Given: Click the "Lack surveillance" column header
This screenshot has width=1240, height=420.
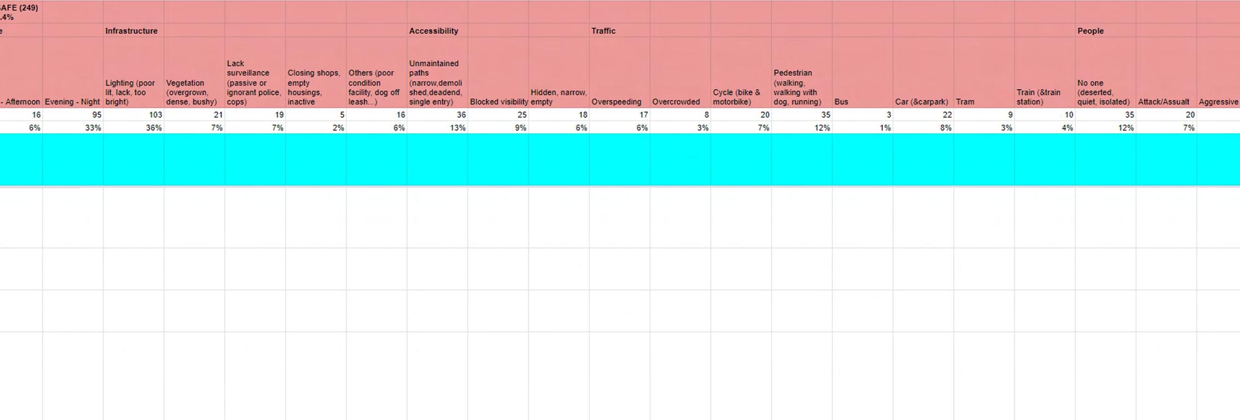Looking at the screenshot, I should point(255,73).
